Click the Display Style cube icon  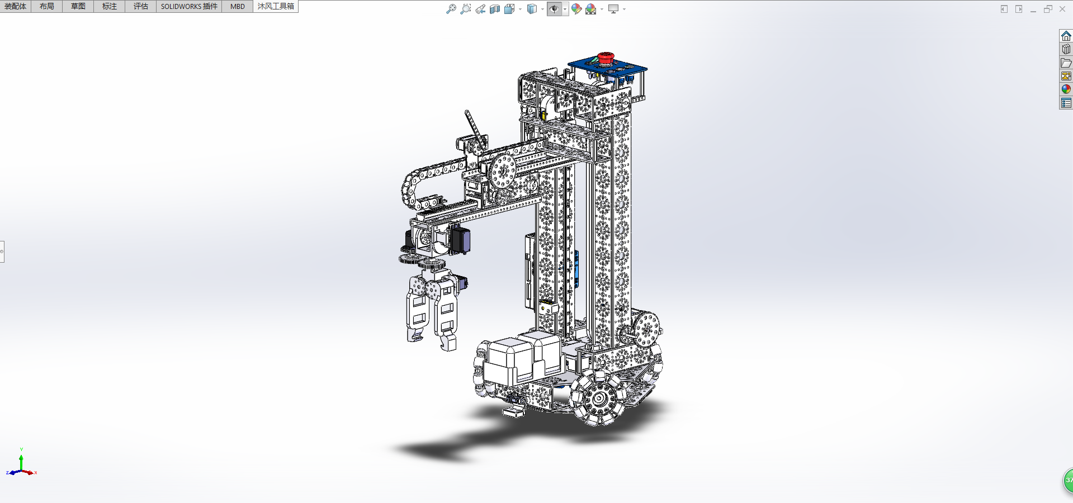point(532,9)
